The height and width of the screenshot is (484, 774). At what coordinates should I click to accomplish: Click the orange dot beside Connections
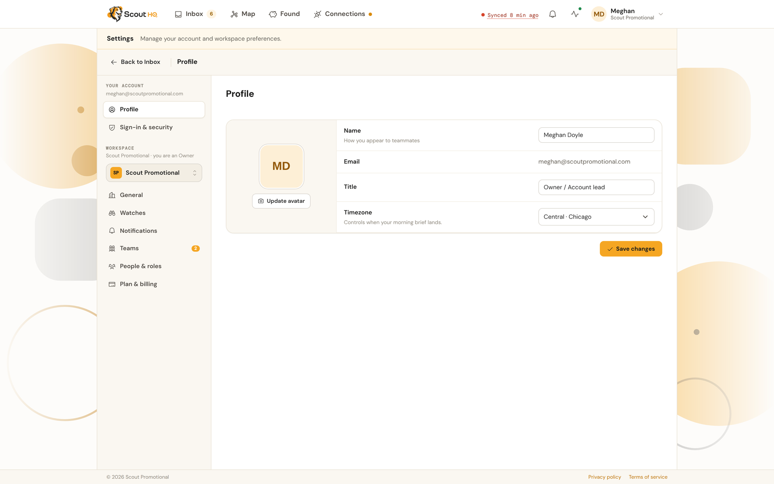coord(370,14)
